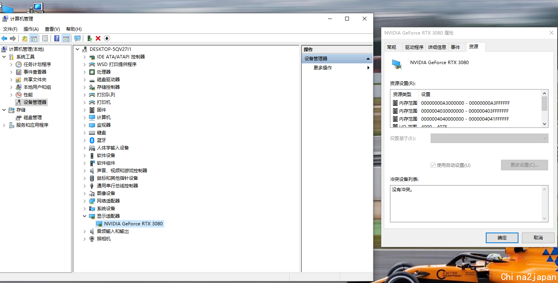This screenshot has width=558, height=283.
Task: Collapse the 系统工具 tree node
Action: click(4, 57)
